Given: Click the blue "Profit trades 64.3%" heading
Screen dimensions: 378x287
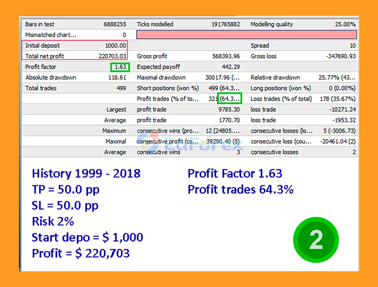Looking at the screenshot, I should pyautogui.click(x=240, y=189).
